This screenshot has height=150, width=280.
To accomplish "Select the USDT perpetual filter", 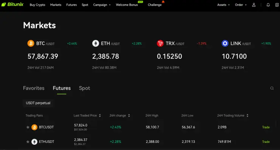I will pos(38,103).
